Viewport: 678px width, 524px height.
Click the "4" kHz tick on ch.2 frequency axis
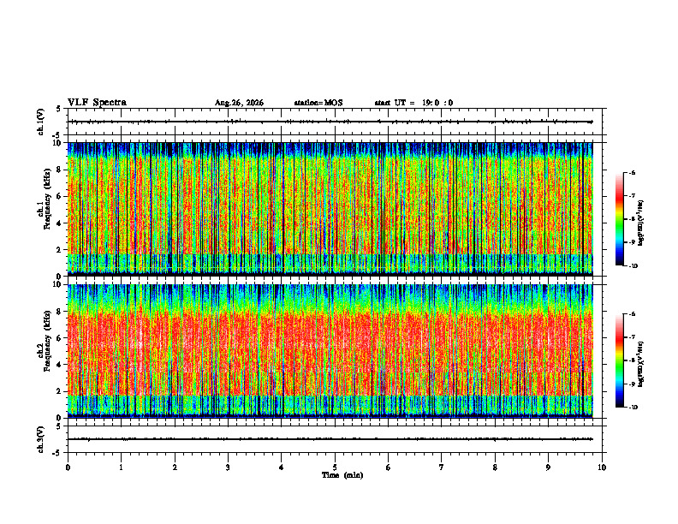pos(60,365)
